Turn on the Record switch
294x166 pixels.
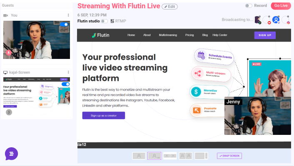coord(249,6)
